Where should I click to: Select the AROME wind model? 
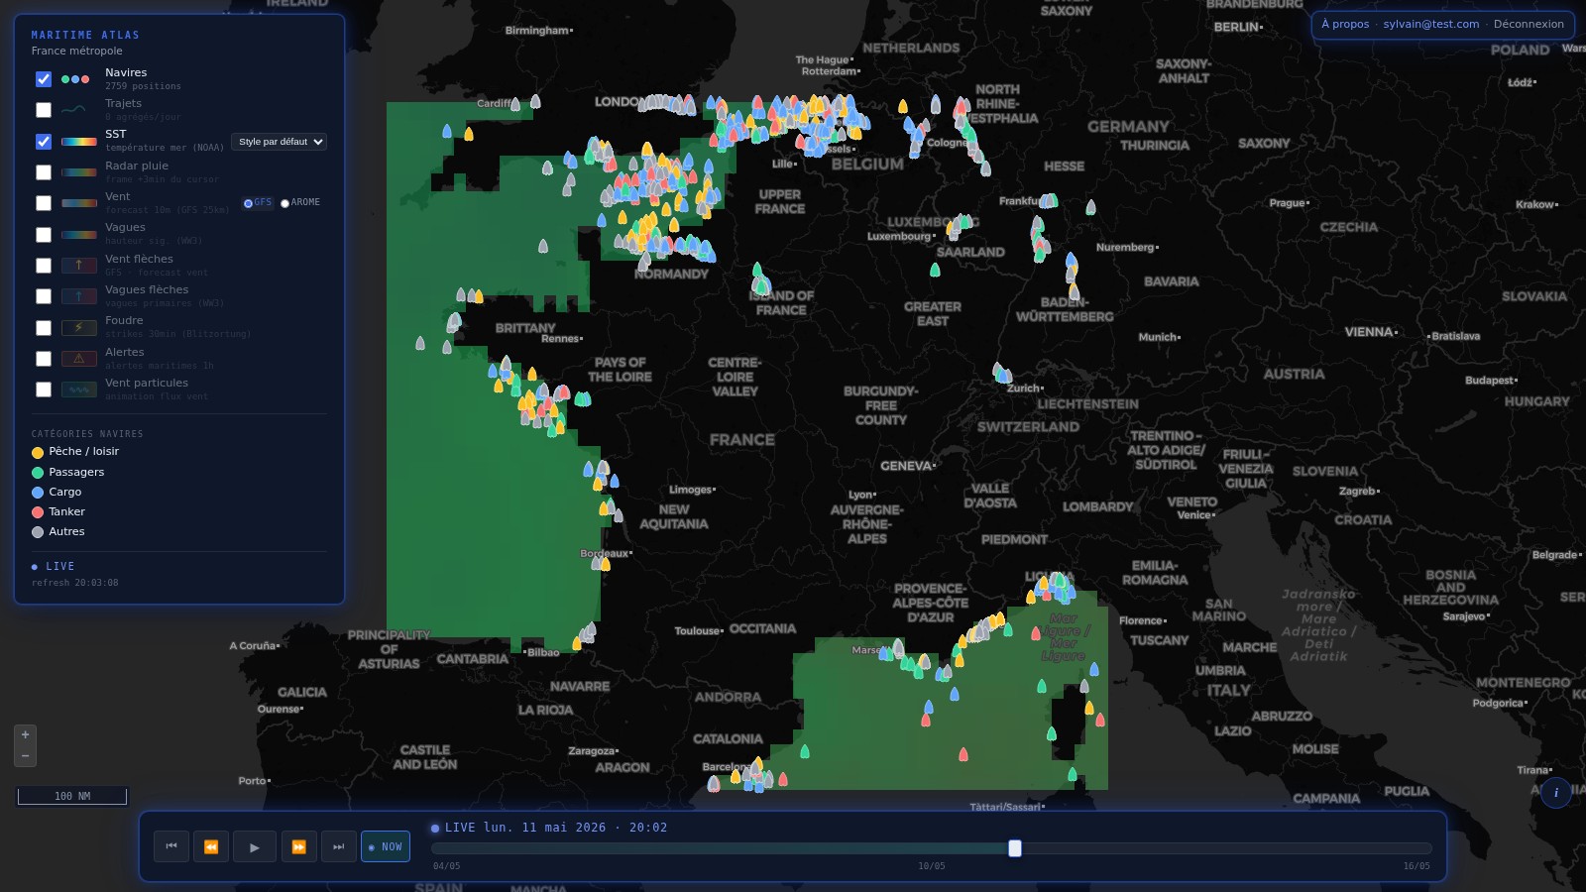coord(285,203)
